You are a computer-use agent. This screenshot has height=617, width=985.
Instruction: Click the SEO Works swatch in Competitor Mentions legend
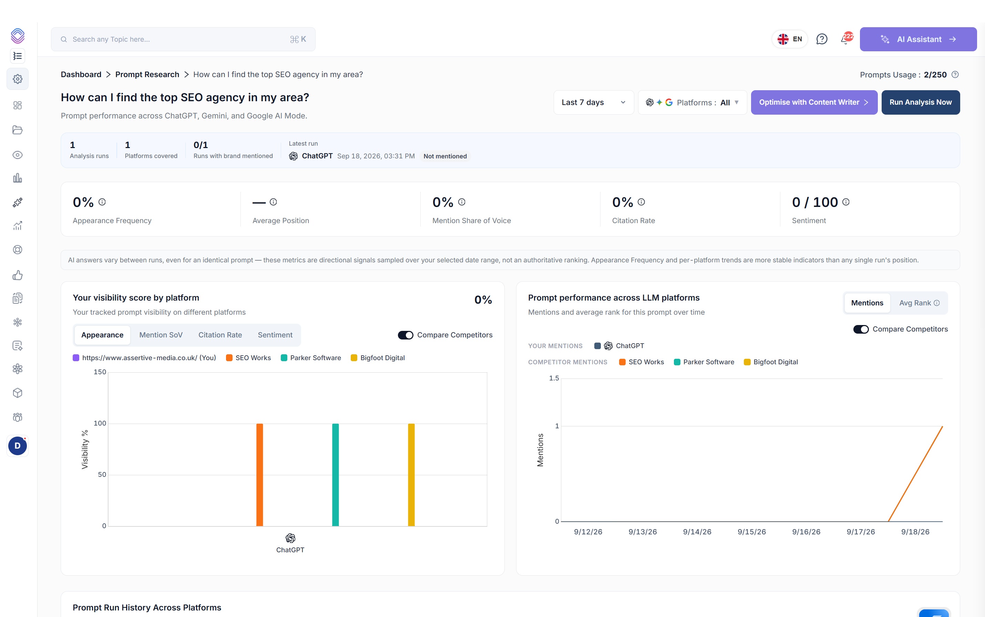[622, 362]
